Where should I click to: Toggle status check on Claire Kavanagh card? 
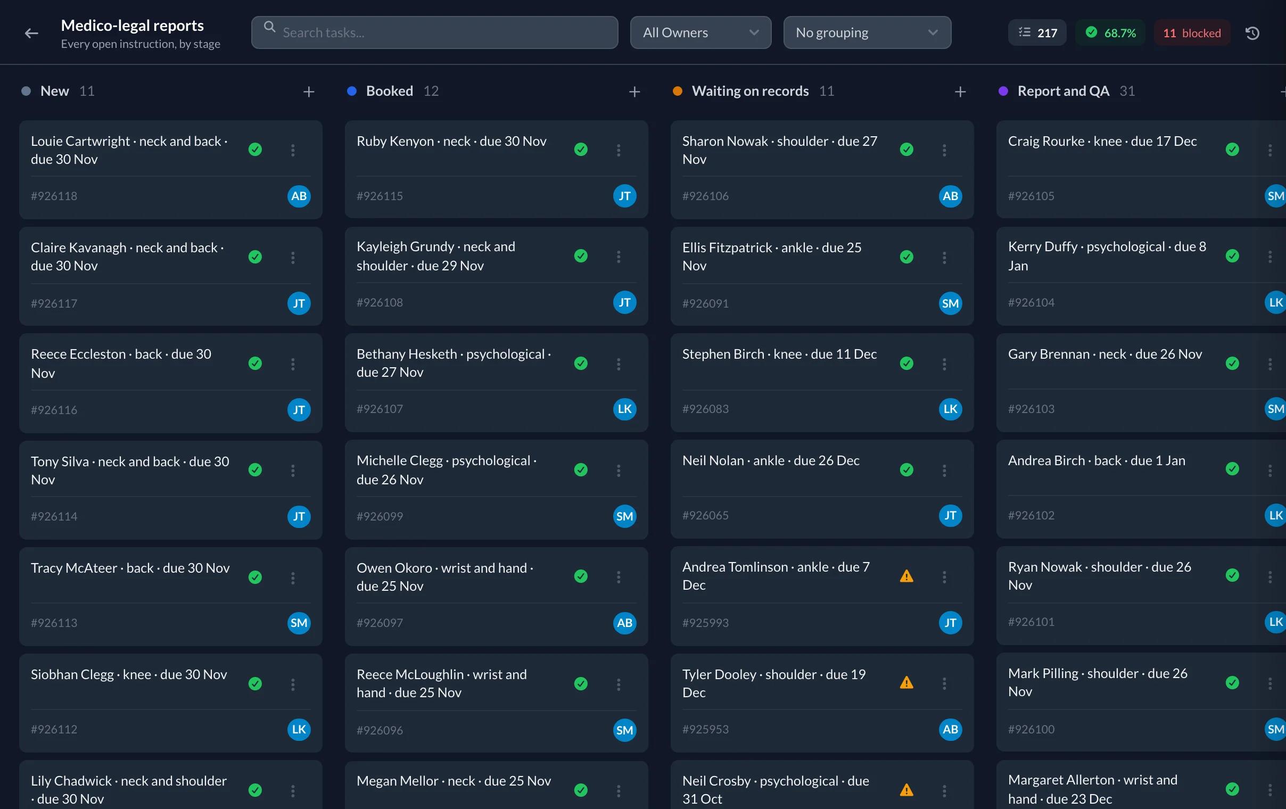(x=255, y=257)
